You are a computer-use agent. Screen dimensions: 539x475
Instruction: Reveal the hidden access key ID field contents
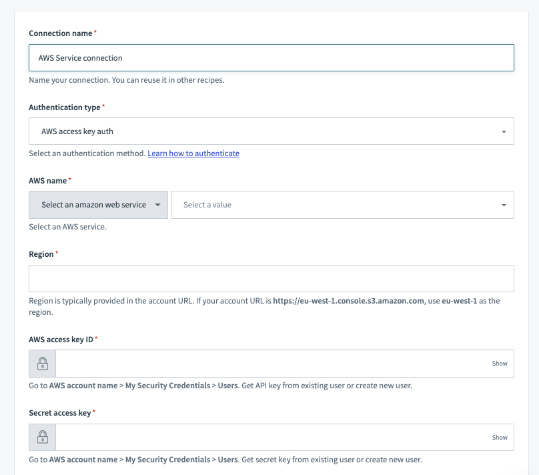[x=499, y=364]
